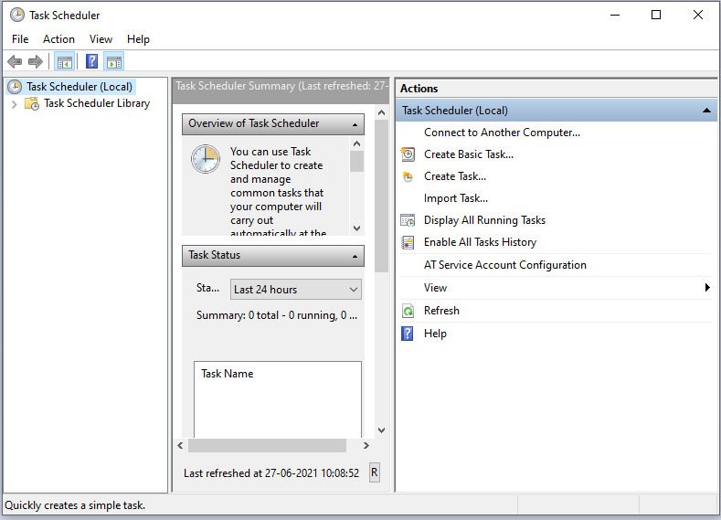The height and width of the screenshot is (520, 721).
Task: Click 'Quickly creates a simple task.' status text
Action: [x=75, y=505]
